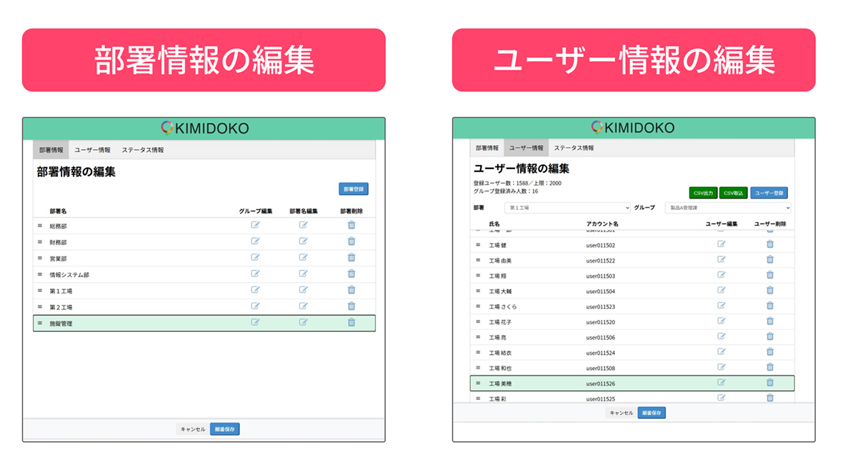Click group edit icon for 総務部
Image resolution: width=843 pixels, height=474 pixels.
point(255,225)
